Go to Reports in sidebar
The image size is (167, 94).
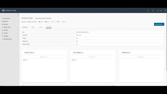(6, 21)
